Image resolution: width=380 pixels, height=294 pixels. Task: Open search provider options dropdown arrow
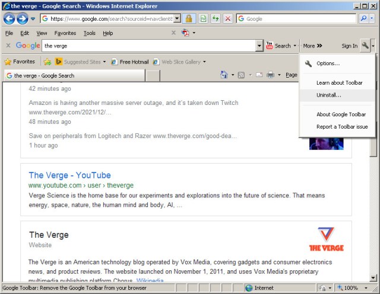372,18
